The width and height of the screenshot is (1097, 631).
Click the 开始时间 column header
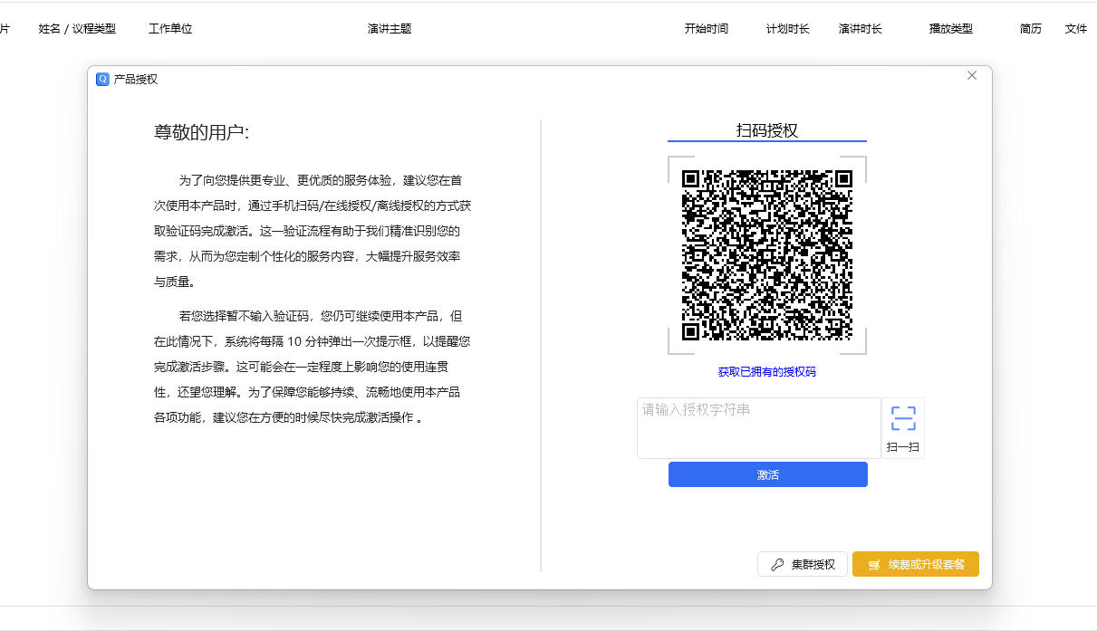pyautogui.click(x=706, y=29)
